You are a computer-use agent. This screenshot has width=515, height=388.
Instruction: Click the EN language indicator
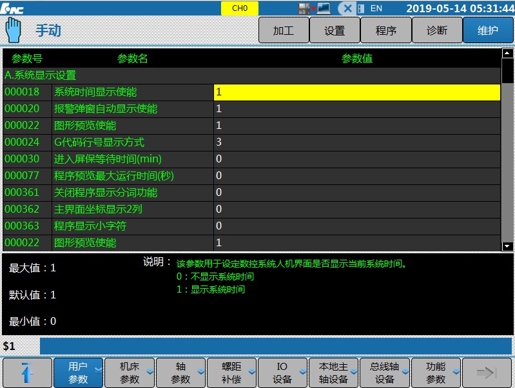point(376,8)
